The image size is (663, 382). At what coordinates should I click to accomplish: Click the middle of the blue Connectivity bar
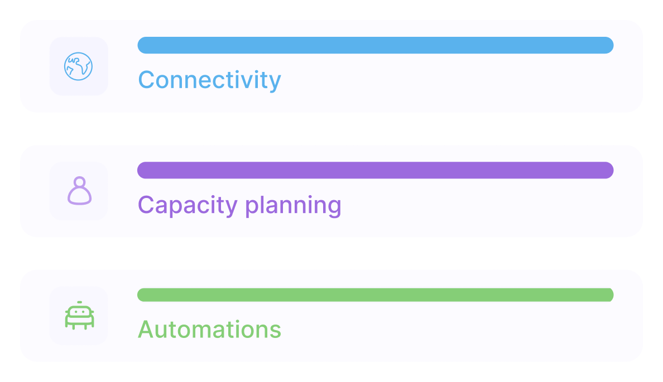[375, 45]
